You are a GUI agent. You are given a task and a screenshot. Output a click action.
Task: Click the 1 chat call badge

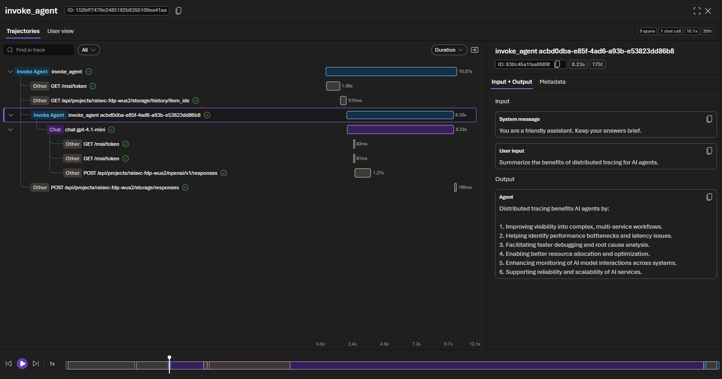click(x=671, y=31)
